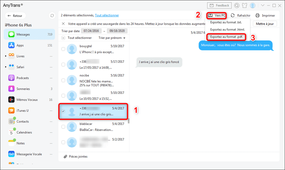Choose Exportez au format .txt.
285x170 pixels.
click(x=226, y=22)
